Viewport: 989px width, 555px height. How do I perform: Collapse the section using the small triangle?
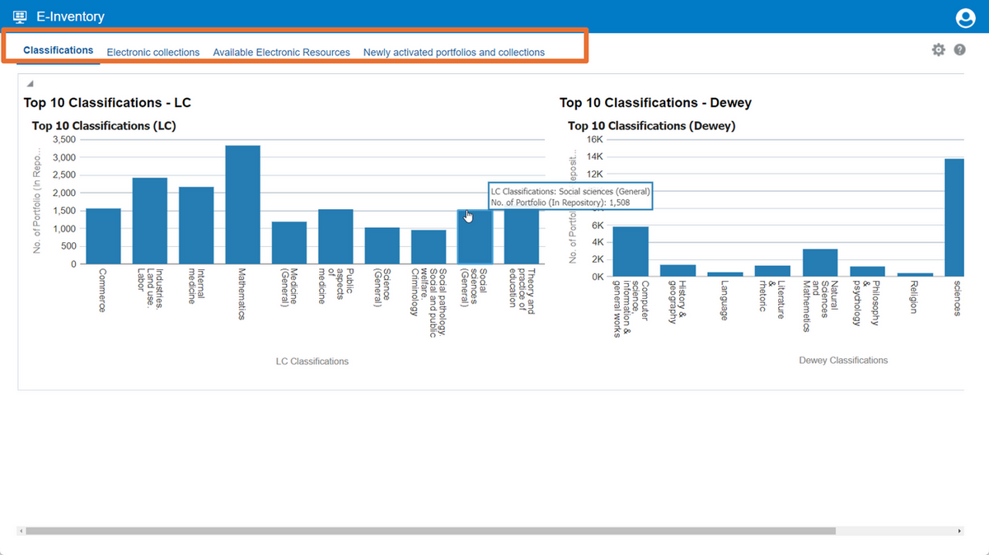30,83
